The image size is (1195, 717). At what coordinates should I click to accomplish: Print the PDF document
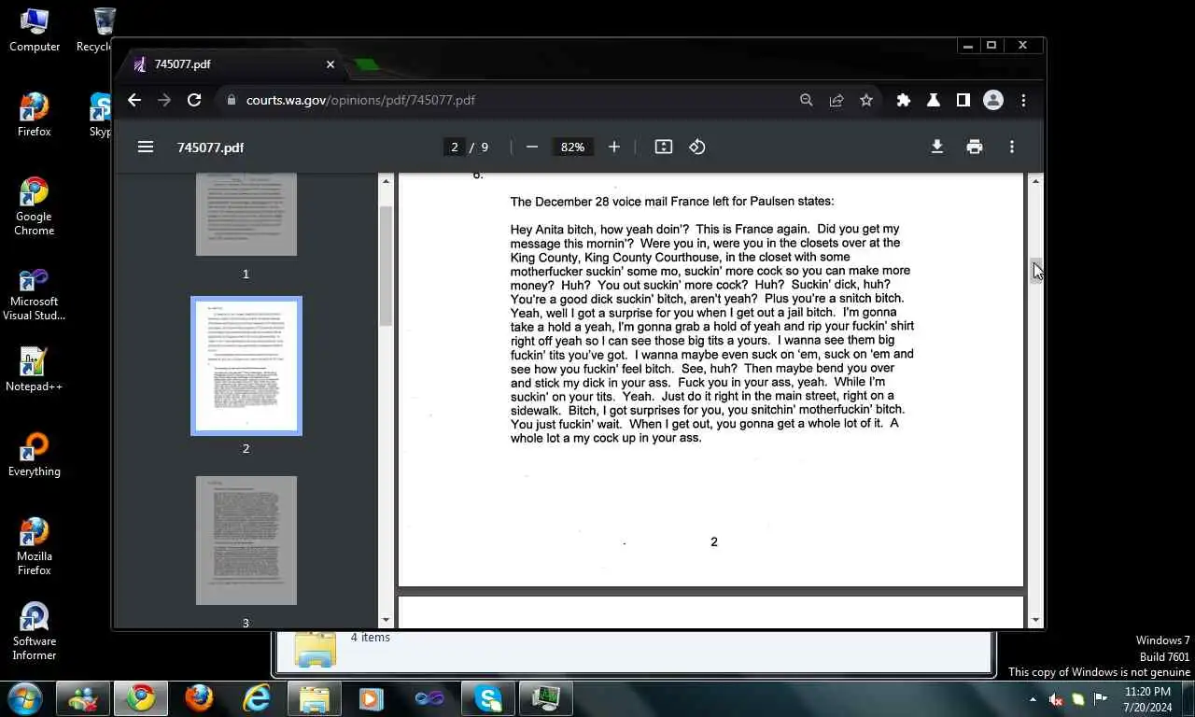[975, 147]
